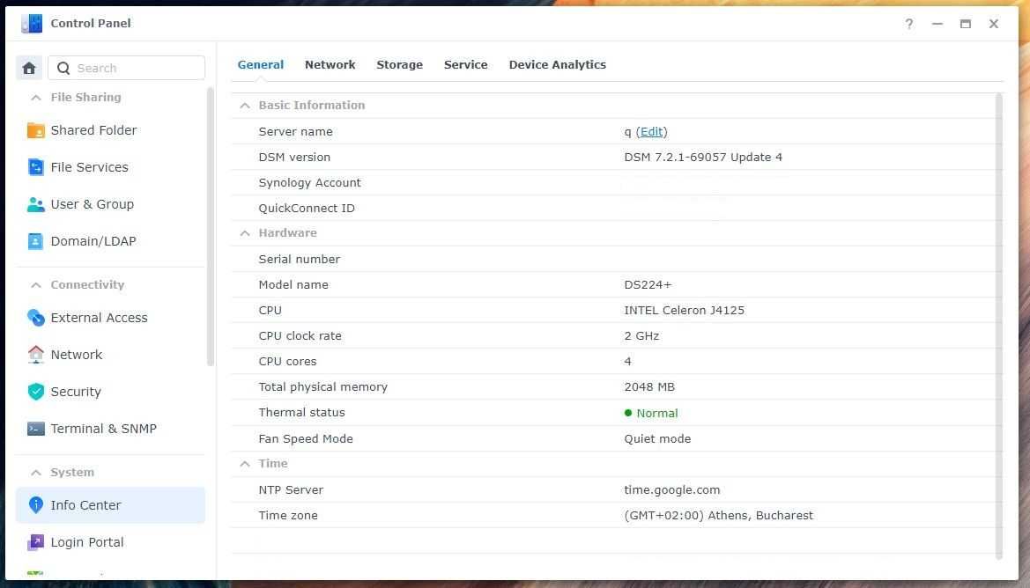Open File Services icon
1030x588 pixels.
click(35, 167)
